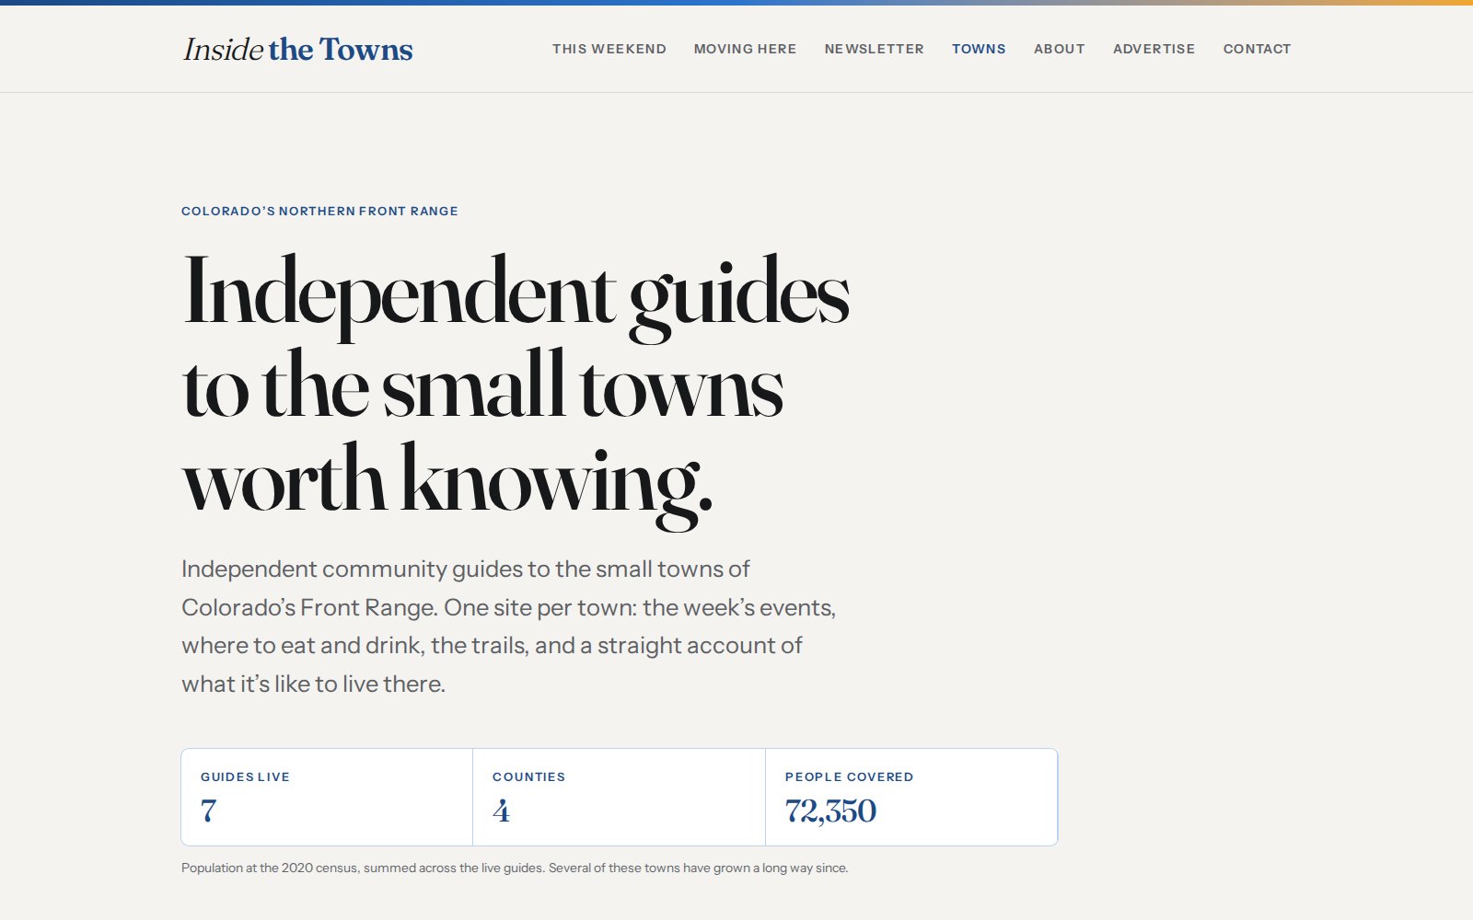Click the 2020 census footnote text
Viewport: 1473px width, 920px height.
515,868
